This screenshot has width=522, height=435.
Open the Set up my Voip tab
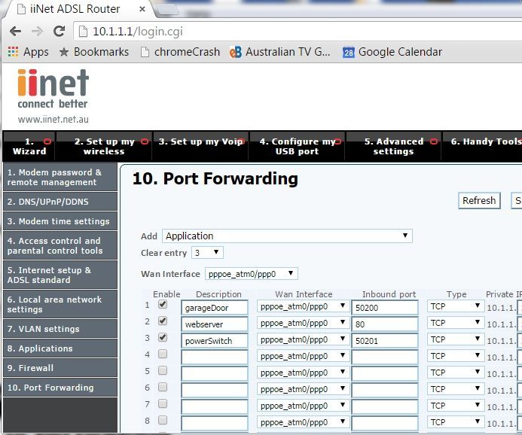click(201, 146)
